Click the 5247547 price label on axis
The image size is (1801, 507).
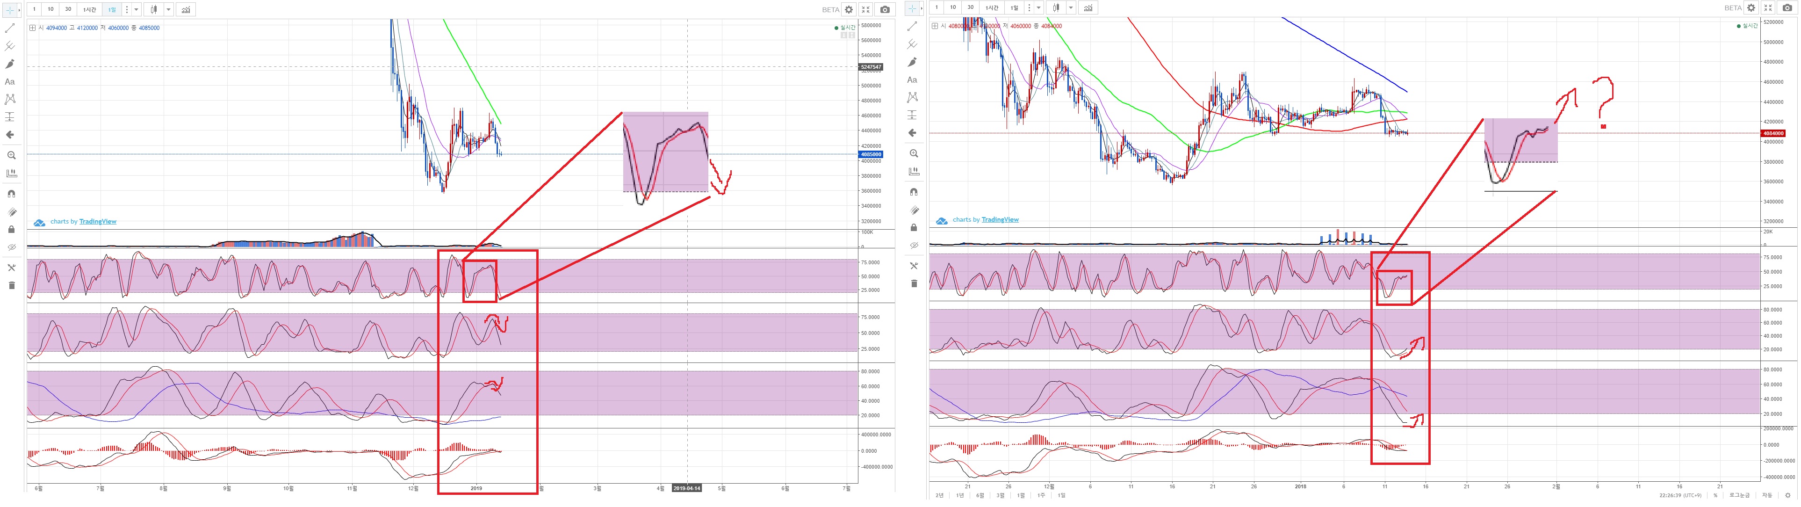pos(871,67)
